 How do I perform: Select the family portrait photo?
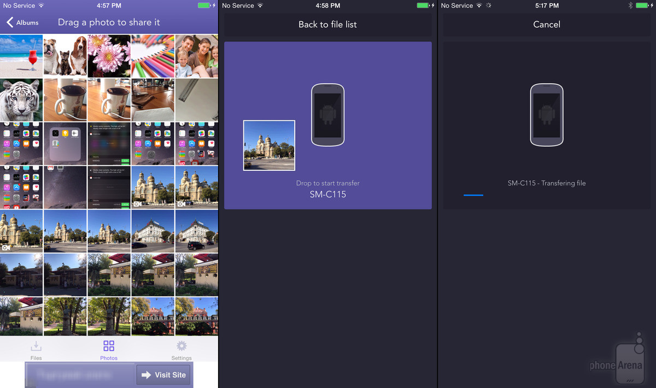click(x=197, y=56)
